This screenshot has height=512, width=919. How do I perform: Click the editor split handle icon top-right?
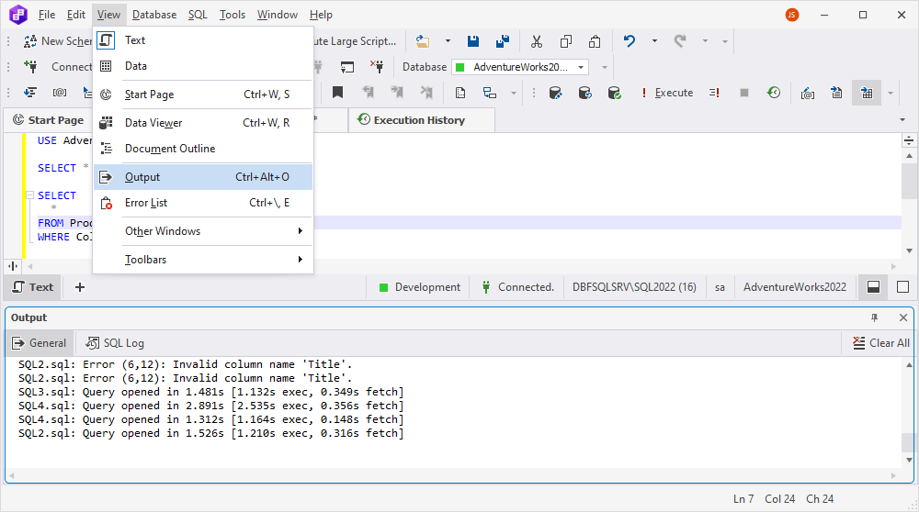[909, 140]
